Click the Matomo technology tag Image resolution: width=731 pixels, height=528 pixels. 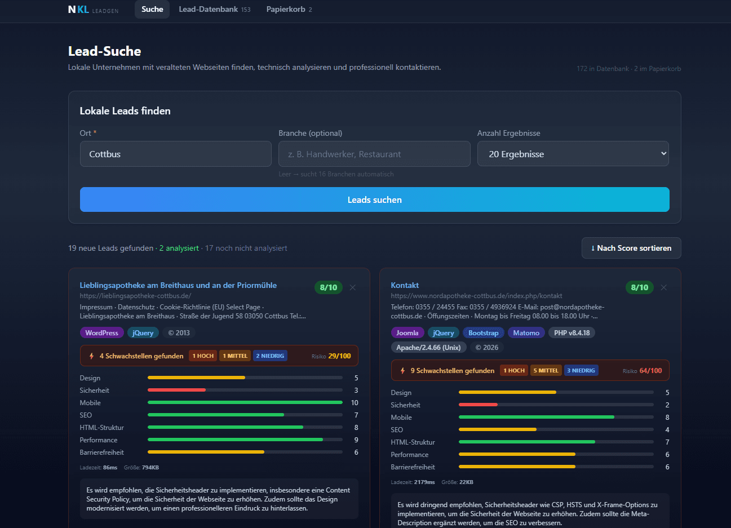click(x=526, y=333)
